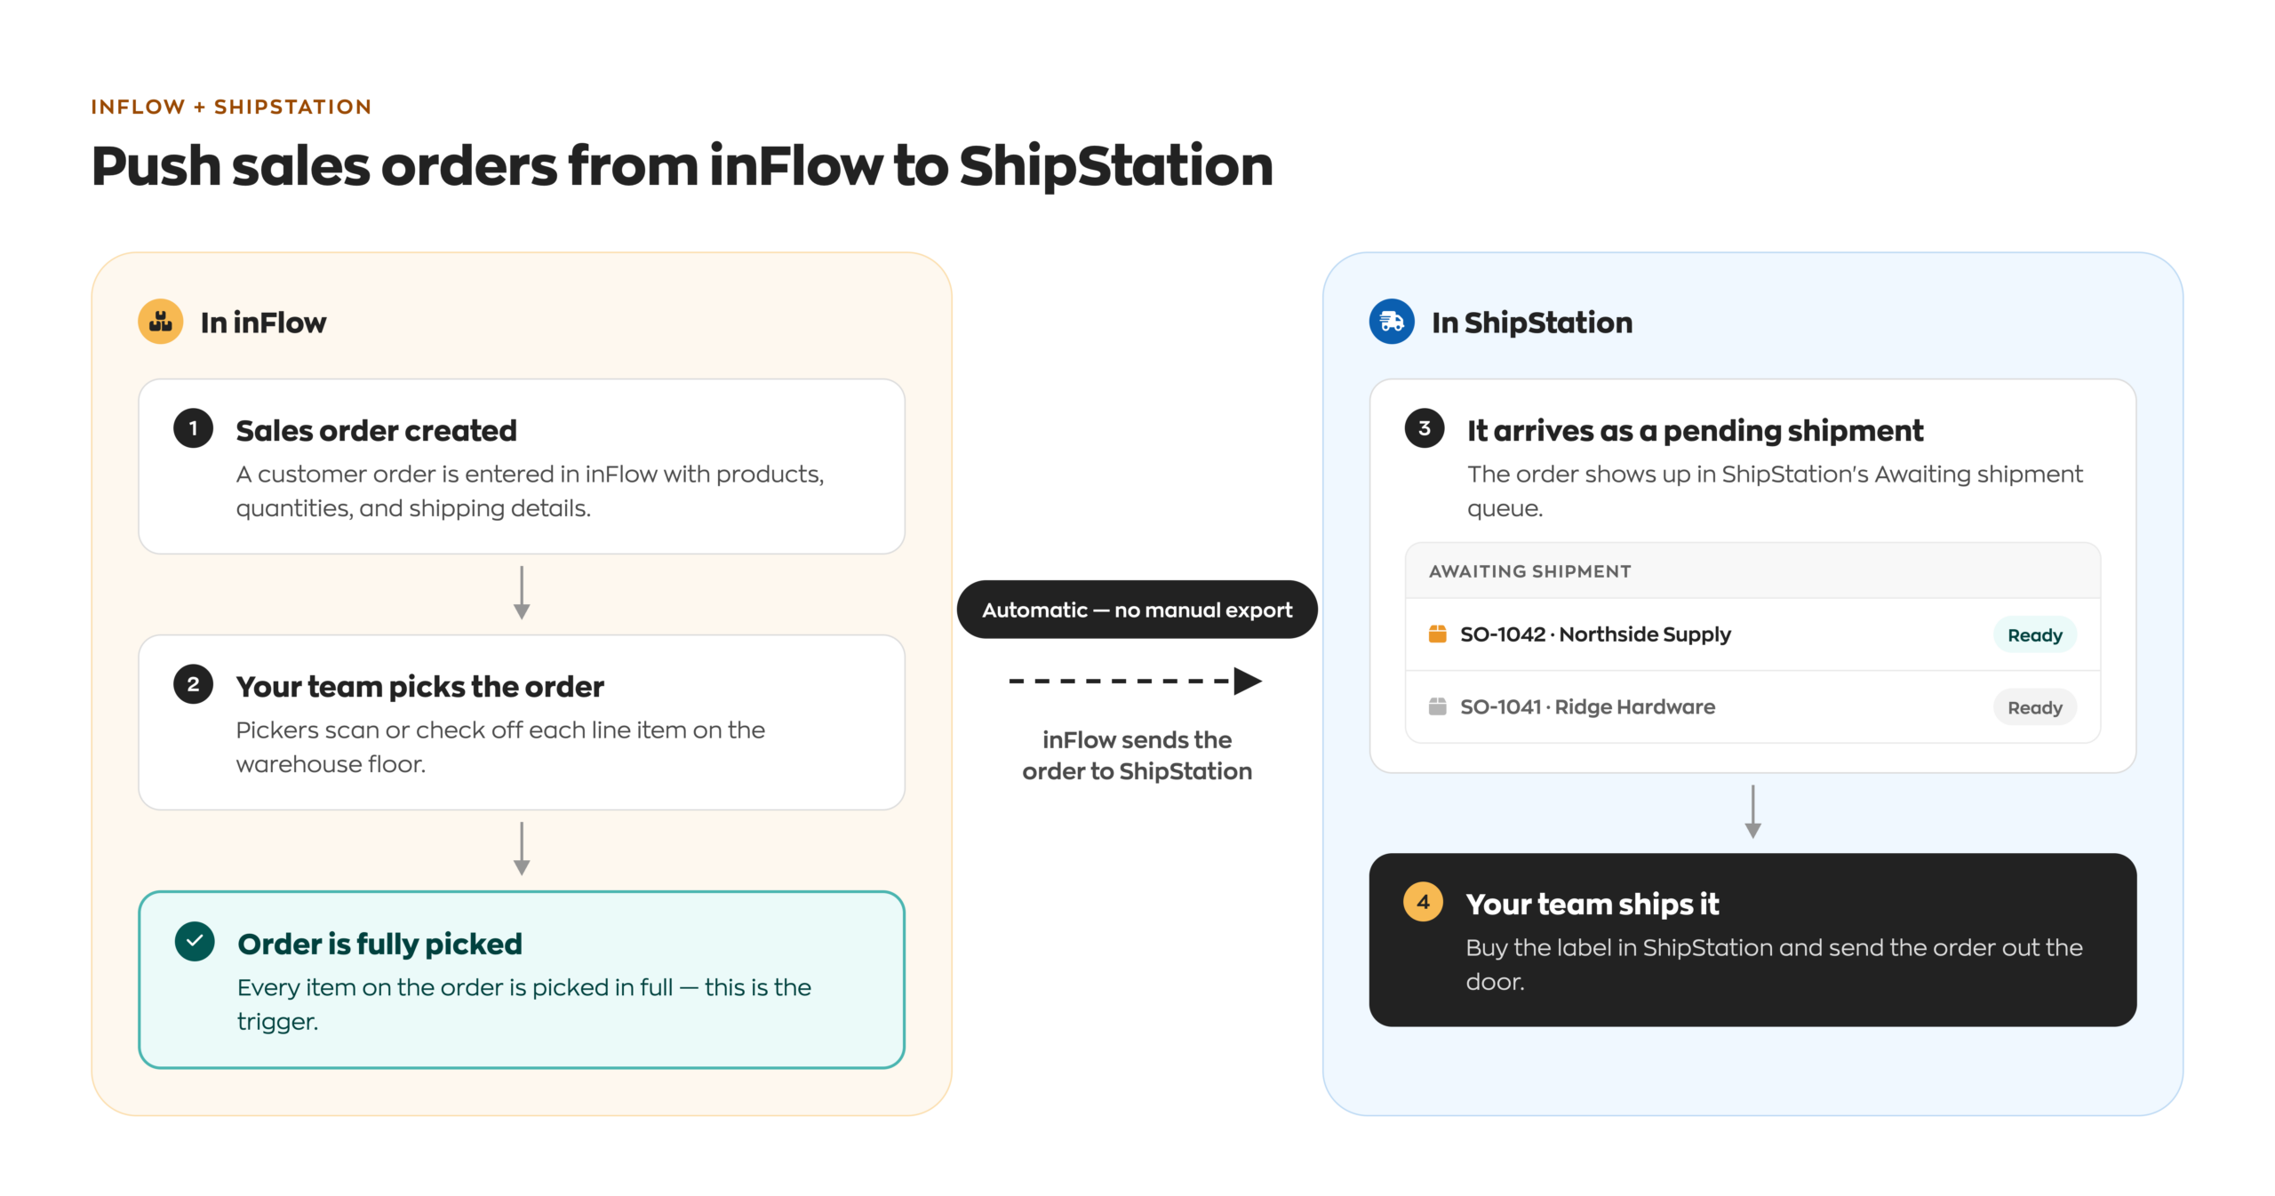Click 'Buy the label in ShipStation' description
The height and width of the screenshot is (1196, 2275).
click(1774, 964)
